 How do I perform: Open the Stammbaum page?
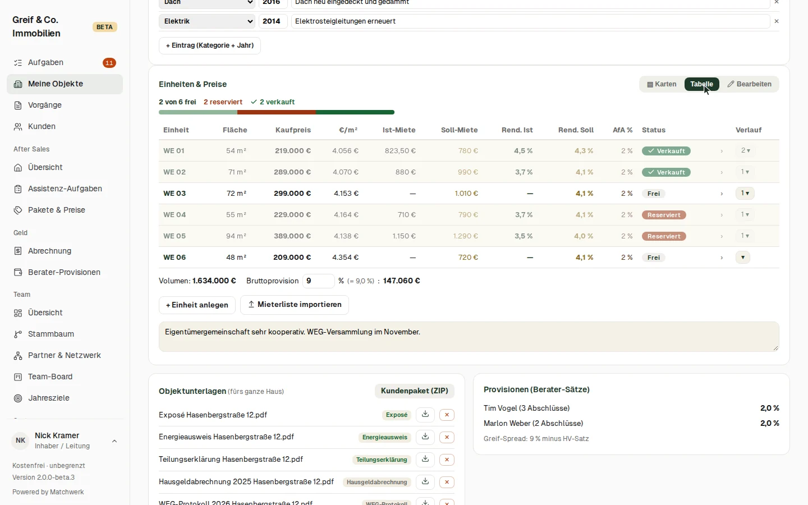click(65, 334)
